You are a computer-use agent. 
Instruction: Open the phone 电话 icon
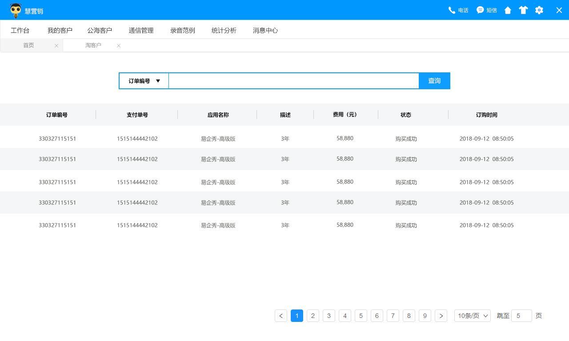click(x=452, y=10)
